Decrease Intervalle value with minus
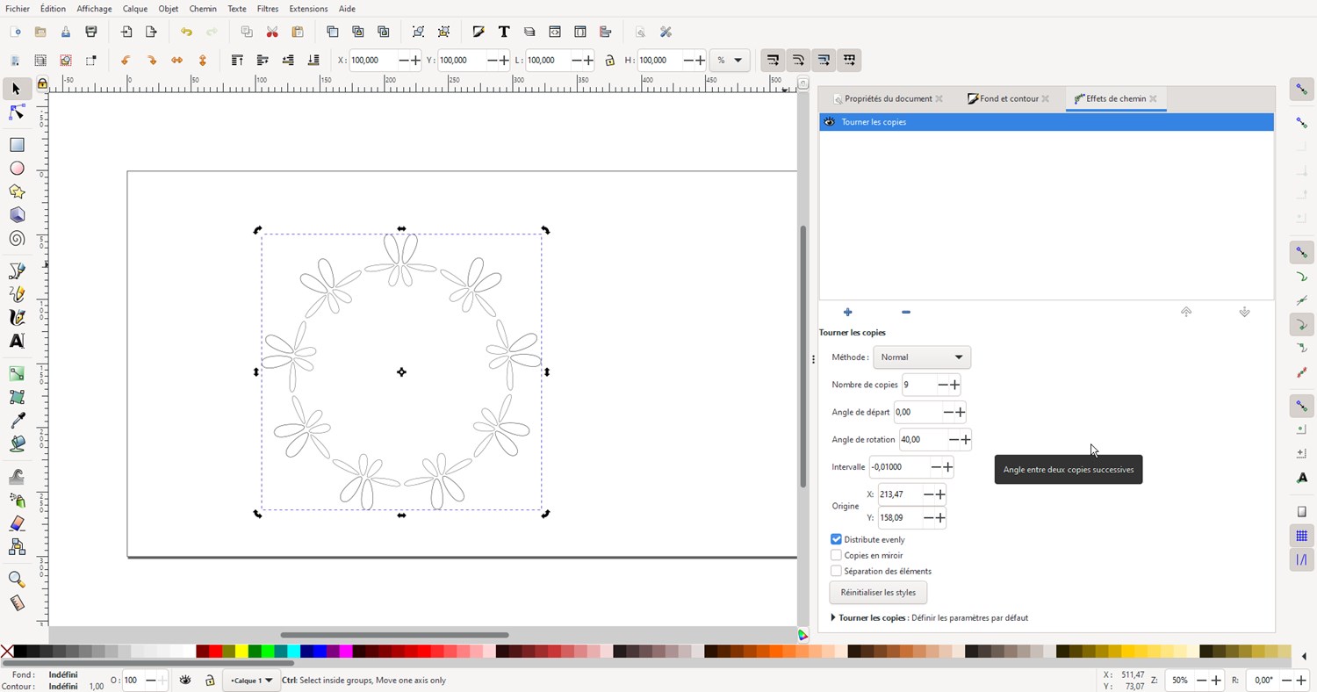1317x692 pixels. [935, 467]
